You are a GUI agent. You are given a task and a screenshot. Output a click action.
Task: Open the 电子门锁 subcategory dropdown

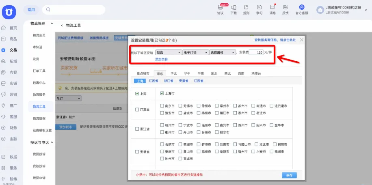[x=195, y=52]
